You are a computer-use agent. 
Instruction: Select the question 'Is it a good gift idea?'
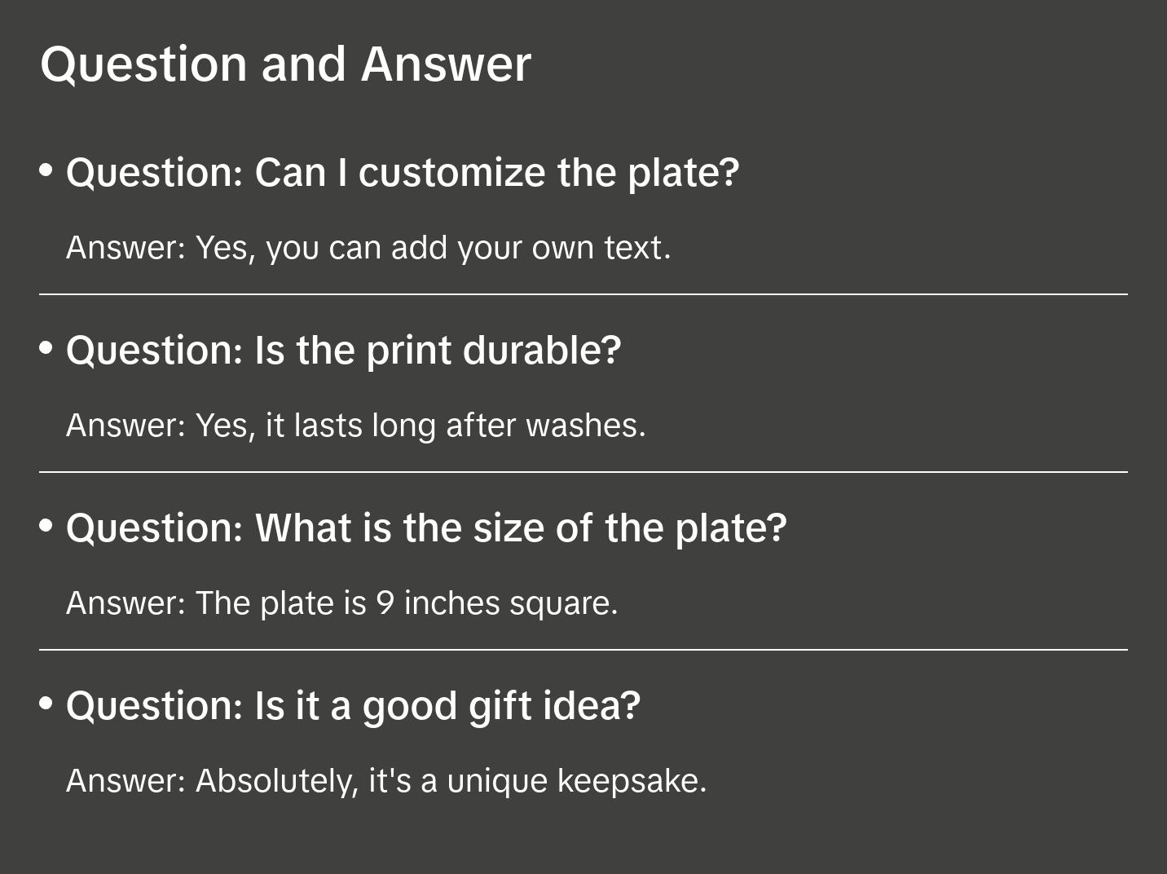coord(353,706)
